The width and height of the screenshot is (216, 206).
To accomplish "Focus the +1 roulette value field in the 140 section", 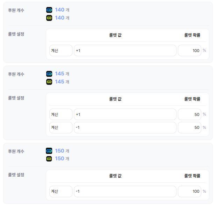I will point(125,51).
